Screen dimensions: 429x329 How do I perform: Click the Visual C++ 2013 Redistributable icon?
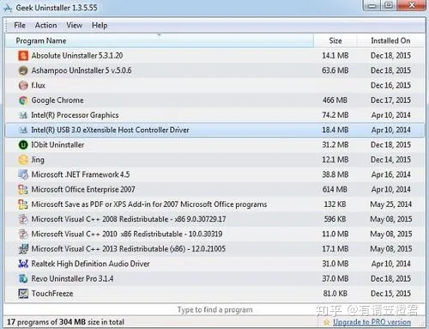(23, 249)
